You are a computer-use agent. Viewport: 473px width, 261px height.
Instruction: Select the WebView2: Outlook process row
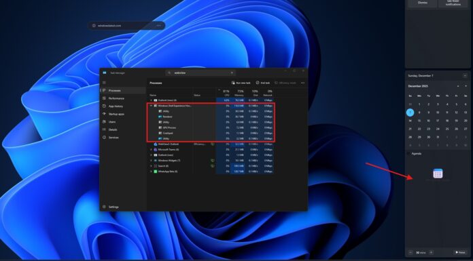click(211, 144)
